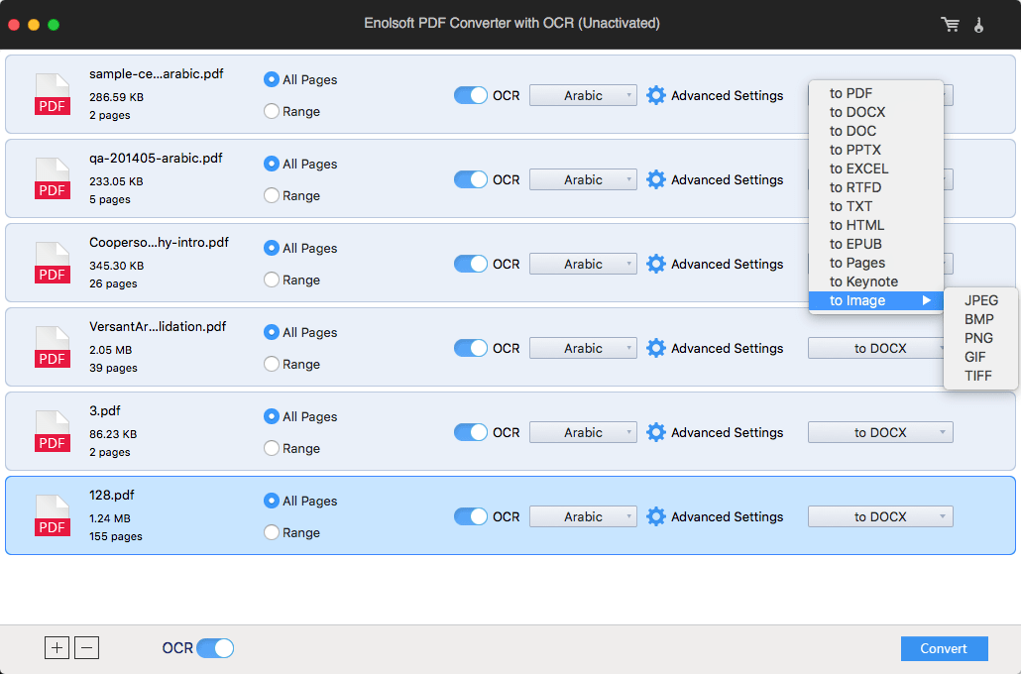Select GIF in image submenu

tap(980, 358)
